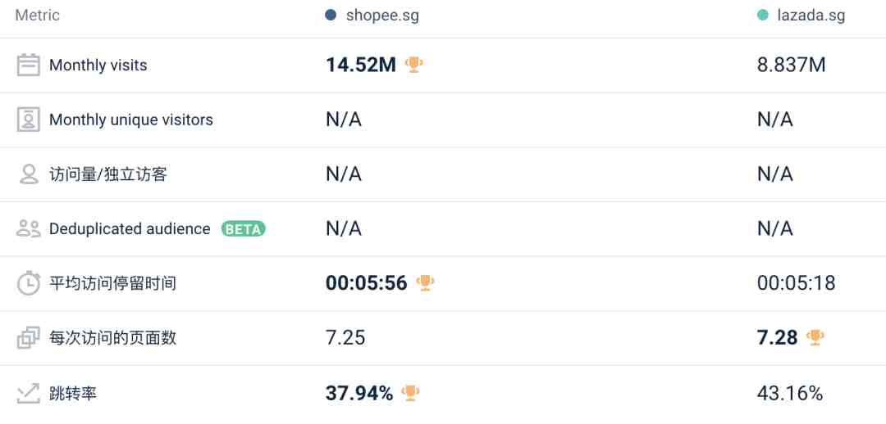The width and height of the screenshot is (886, 424).
Task: Click the Deduplicated audience people icon
Action: [28, 229]
